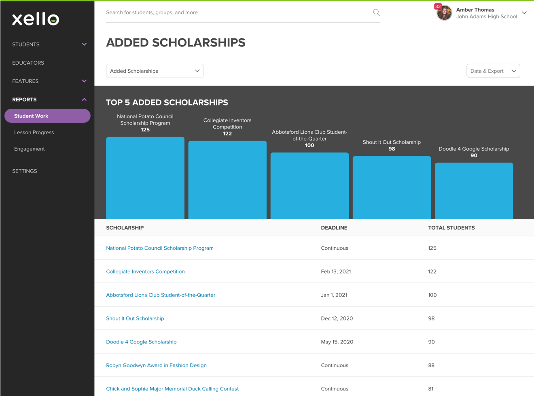The width and height of the screenshot is (534, 396).
Task: Click the Collegiate Inventors Competition chart bar
Action: tap(227, 180)
